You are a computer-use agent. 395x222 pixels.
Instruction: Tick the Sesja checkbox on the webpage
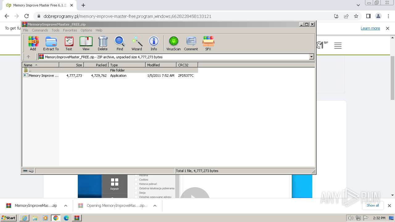point(136,193)
